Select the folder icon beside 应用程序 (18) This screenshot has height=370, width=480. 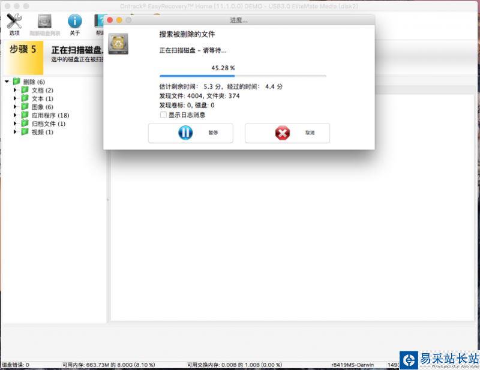point(25,115)
